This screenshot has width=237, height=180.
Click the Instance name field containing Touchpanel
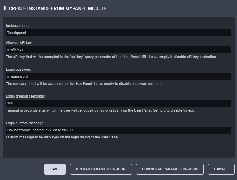tap(118, 33)
